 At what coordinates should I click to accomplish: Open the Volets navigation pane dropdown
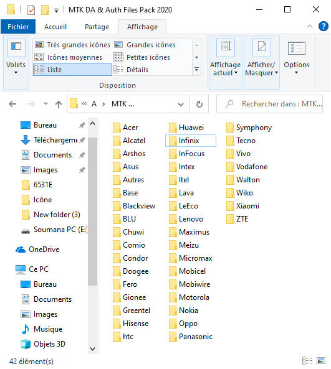tap(16, 62)
